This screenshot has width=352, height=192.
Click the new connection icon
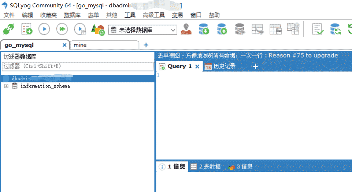pos(9,29)
